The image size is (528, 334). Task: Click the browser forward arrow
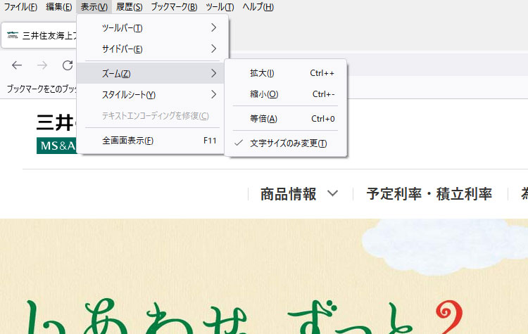click(x=42, y=65)
